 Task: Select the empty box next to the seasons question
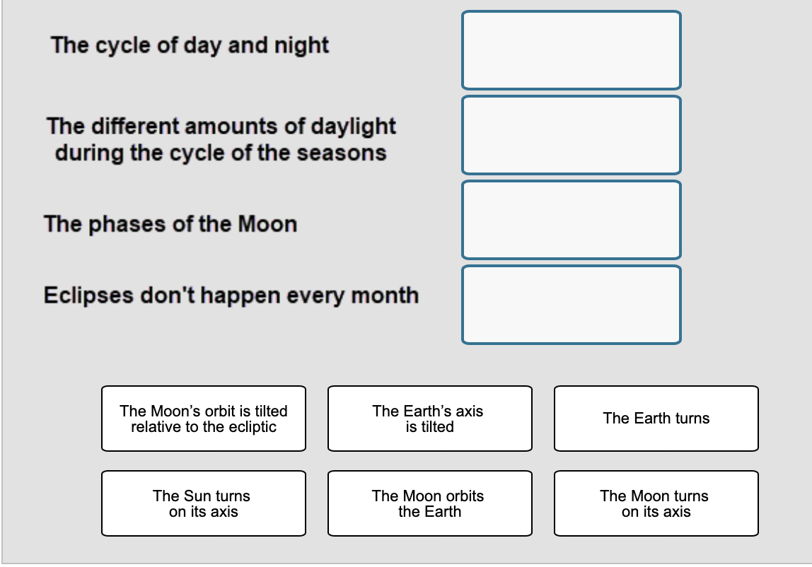571,135
